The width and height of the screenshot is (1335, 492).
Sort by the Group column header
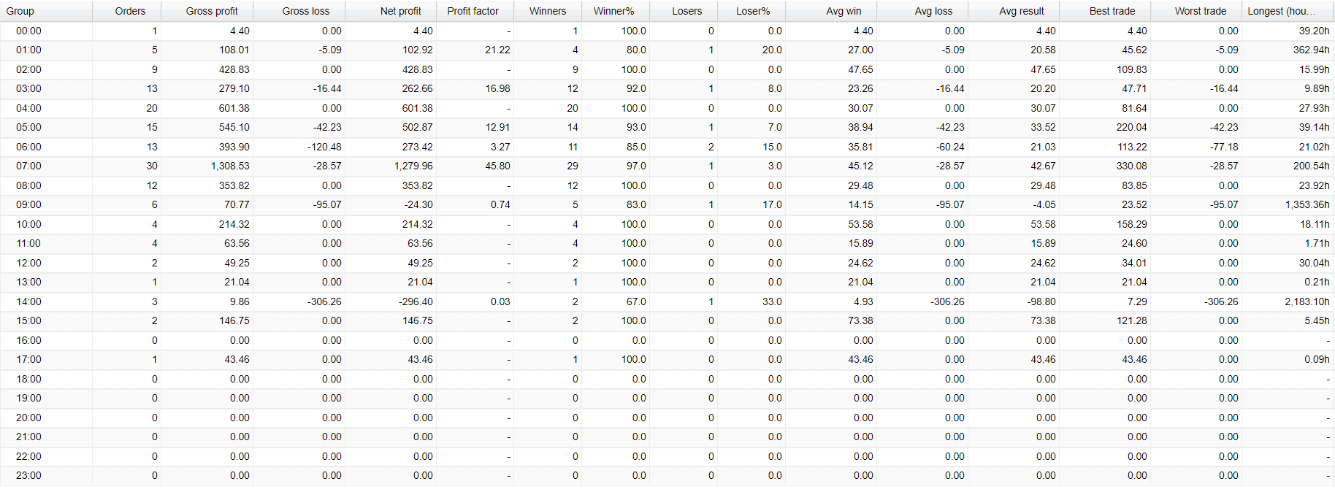point(46,11)
